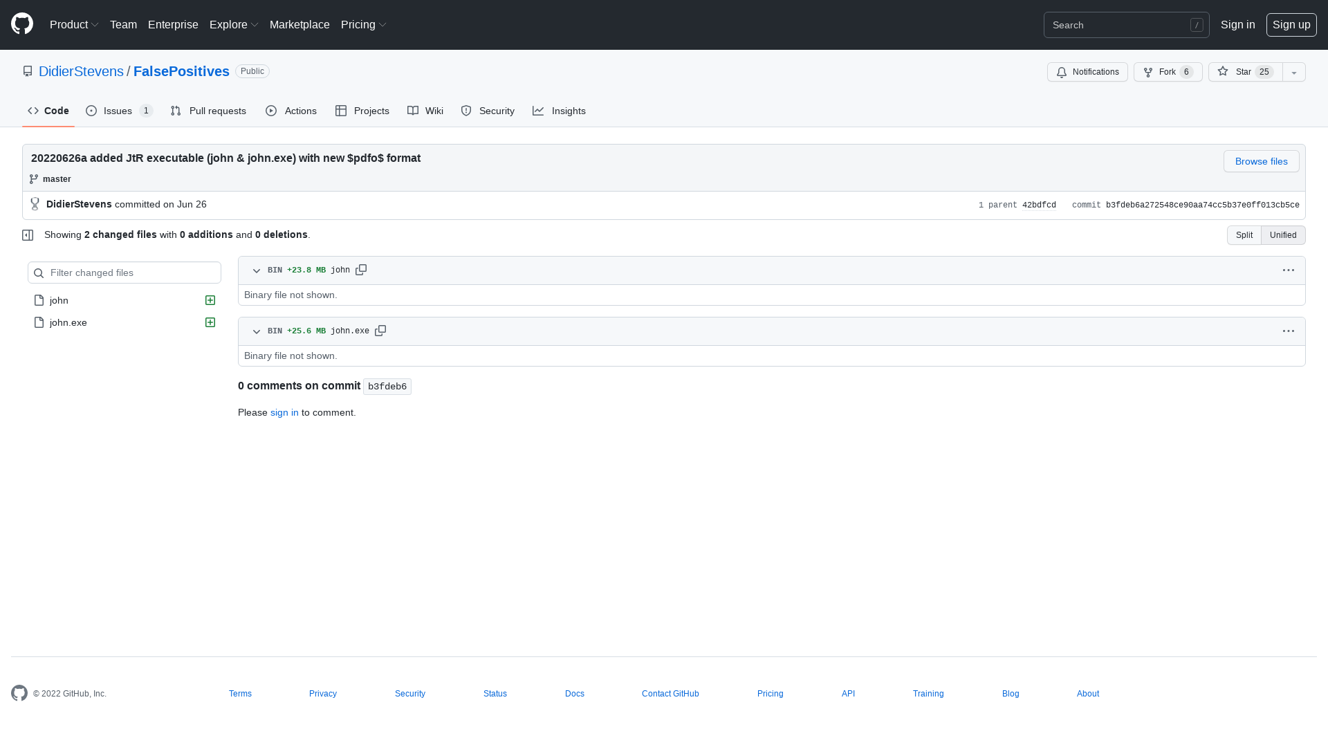Click the Team link in the header
The image size is (1328, 747).
(123, 24)
